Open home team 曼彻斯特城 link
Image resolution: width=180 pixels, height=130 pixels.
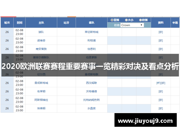click(41, 83)
